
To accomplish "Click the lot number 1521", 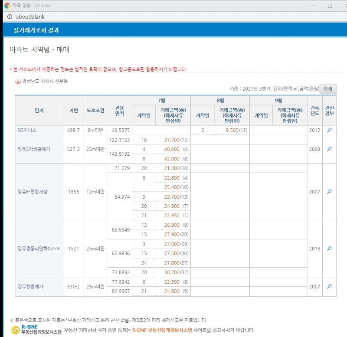I will tap(73, 249).
